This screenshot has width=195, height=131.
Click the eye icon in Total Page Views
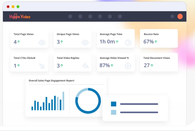[42, 43]
